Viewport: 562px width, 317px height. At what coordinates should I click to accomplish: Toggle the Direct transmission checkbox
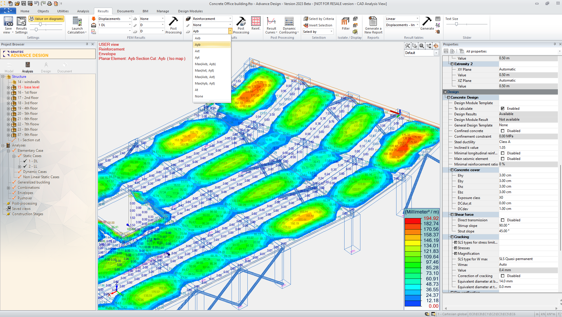click(502, 220)
